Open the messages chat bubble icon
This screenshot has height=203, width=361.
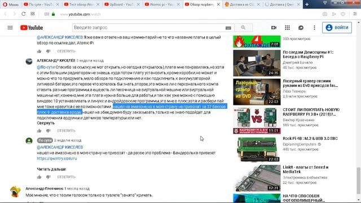[301, 28]
